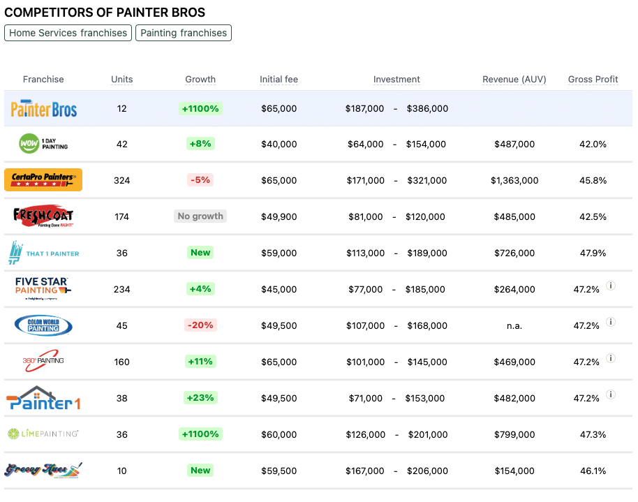Click the $60,000 initial fee

click(x=279, y=434)
